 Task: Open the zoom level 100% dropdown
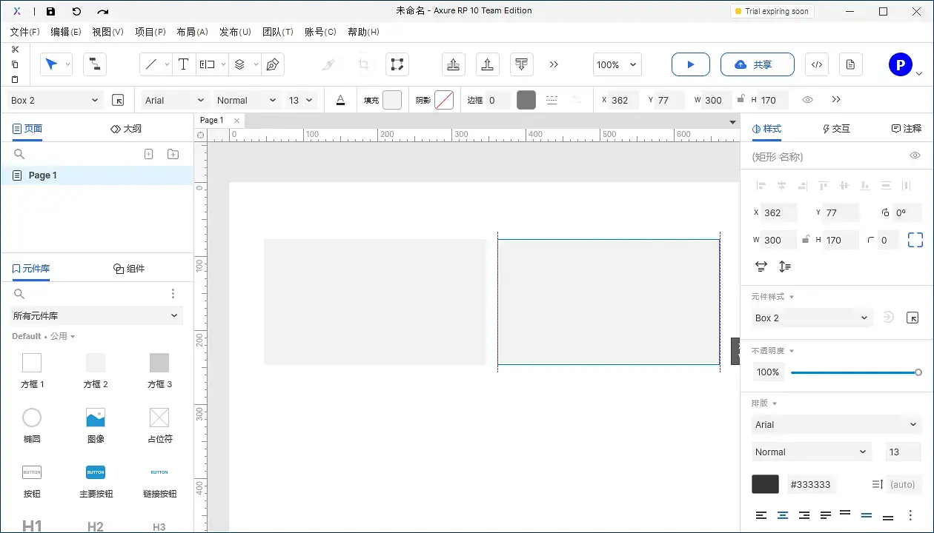pyautogui.click(x=617, y=64)
